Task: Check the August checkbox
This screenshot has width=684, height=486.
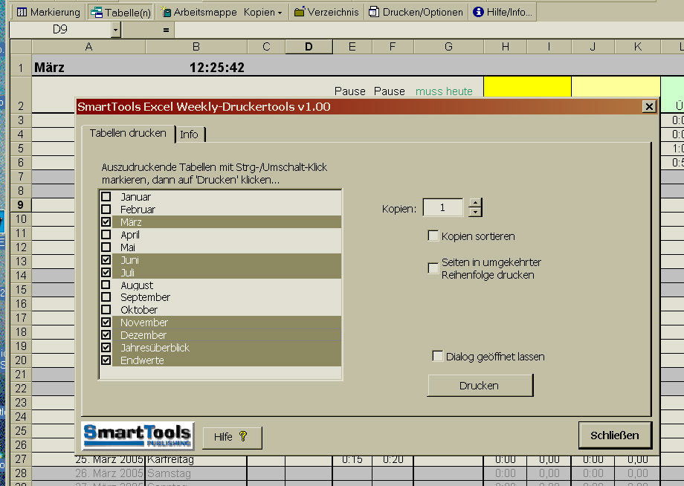Action: point(106,285)
